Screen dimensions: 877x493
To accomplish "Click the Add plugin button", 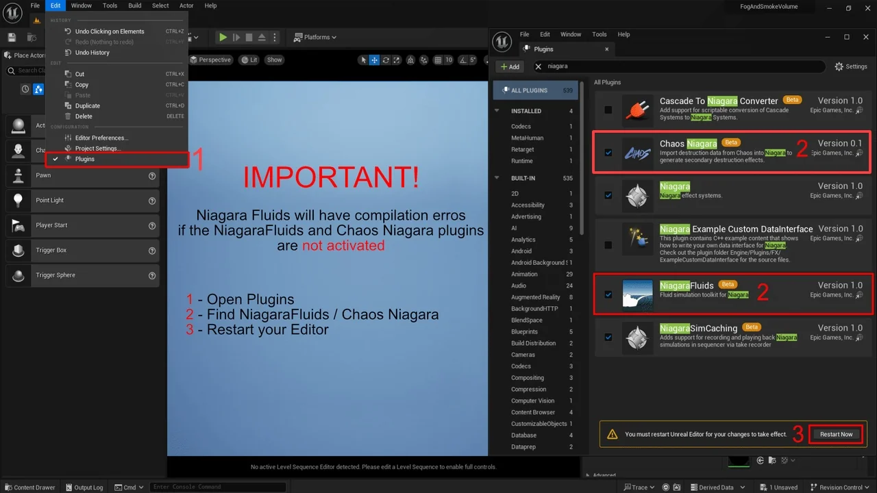I will click(x=509, y=66).
